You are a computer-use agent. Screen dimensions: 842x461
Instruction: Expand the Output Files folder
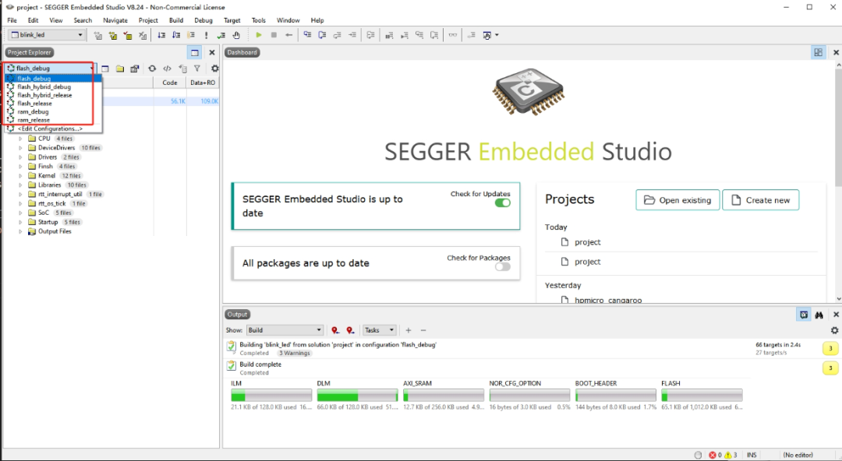click(x=20, y=231)
